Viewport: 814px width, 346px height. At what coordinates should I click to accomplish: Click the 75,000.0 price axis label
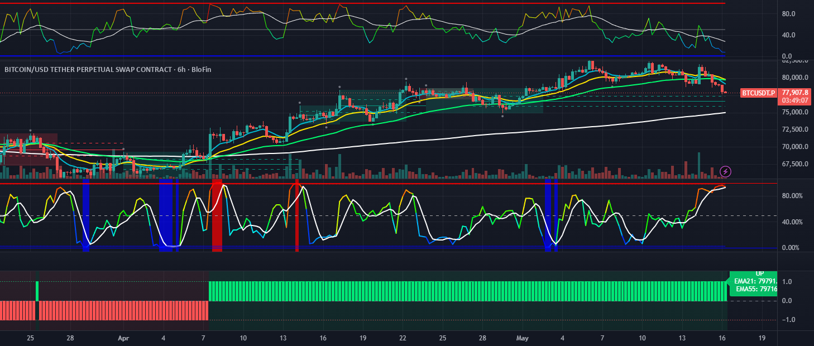(796, 112)
